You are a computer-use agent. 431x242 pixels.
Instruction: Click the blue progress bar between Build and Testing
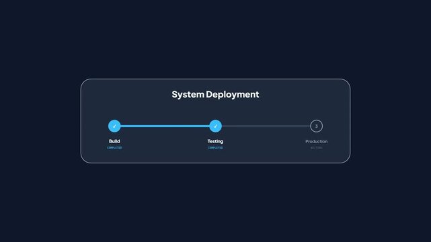tap(165, 126)
